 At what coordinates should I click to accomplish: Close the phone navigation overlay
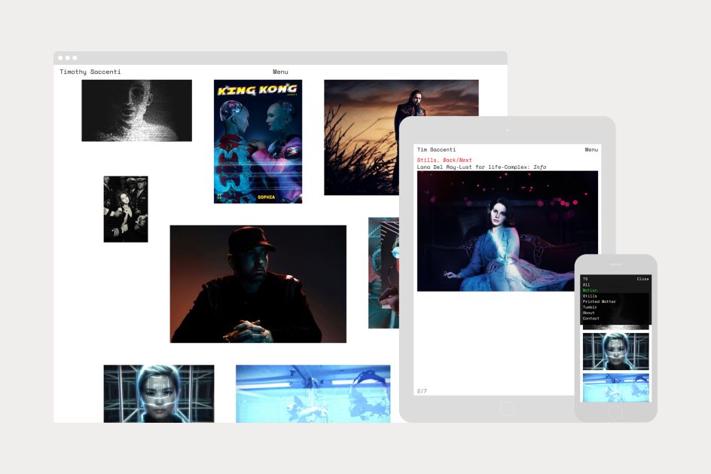pyautogui.click(x=642, y=279)
